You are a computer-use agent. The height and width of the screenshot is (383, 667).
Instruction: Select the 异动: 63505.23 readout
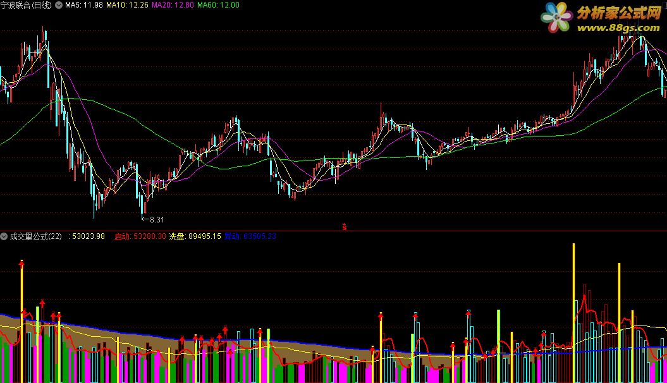(x=250, y=236)
